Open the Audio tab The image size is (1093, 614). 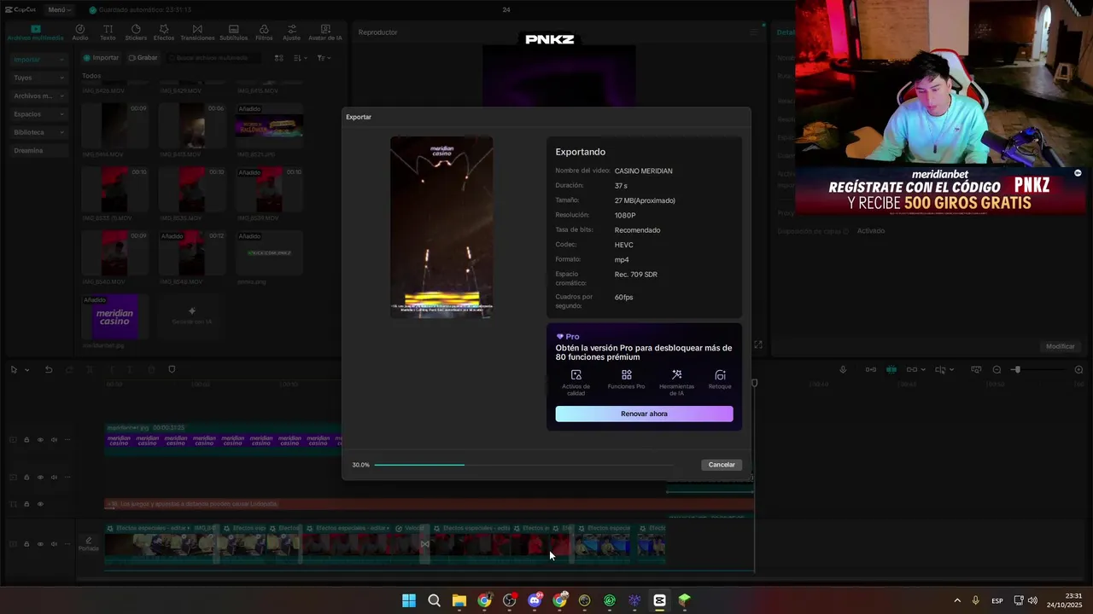click(80, 32)
